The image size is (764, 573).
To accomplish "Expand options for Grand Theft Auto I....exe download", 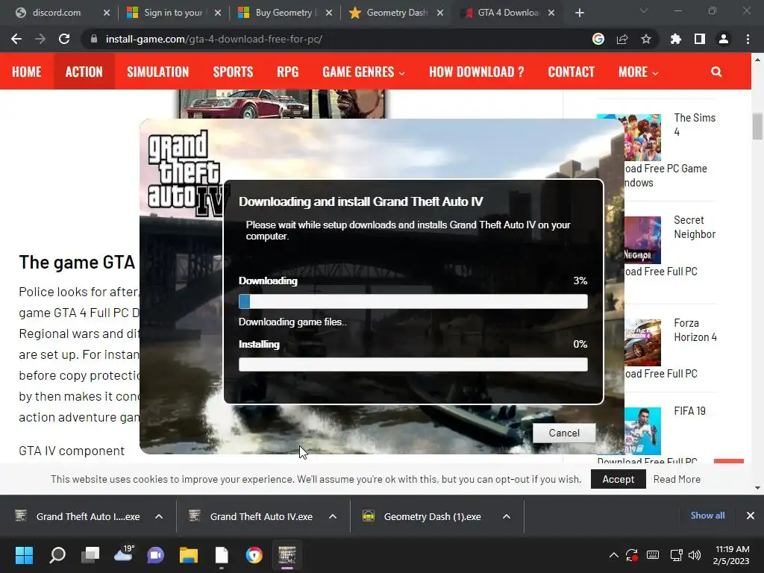I will coord(159,516).
